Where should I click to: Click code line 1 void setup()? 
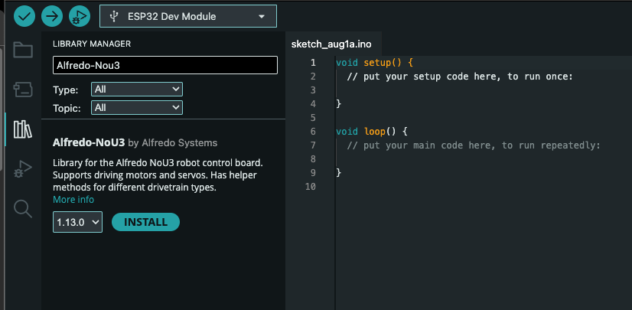point(374,63)
